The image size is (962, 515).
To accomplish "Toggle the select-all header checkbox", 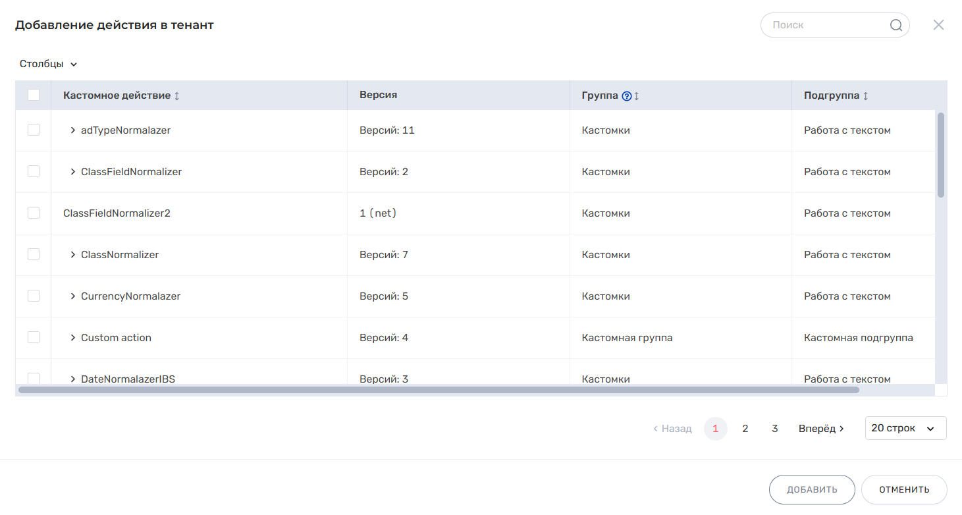I will click(x=34, y=95).
